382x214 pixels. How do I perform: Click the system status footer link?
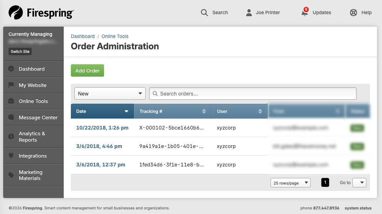(x=358, y=208)
